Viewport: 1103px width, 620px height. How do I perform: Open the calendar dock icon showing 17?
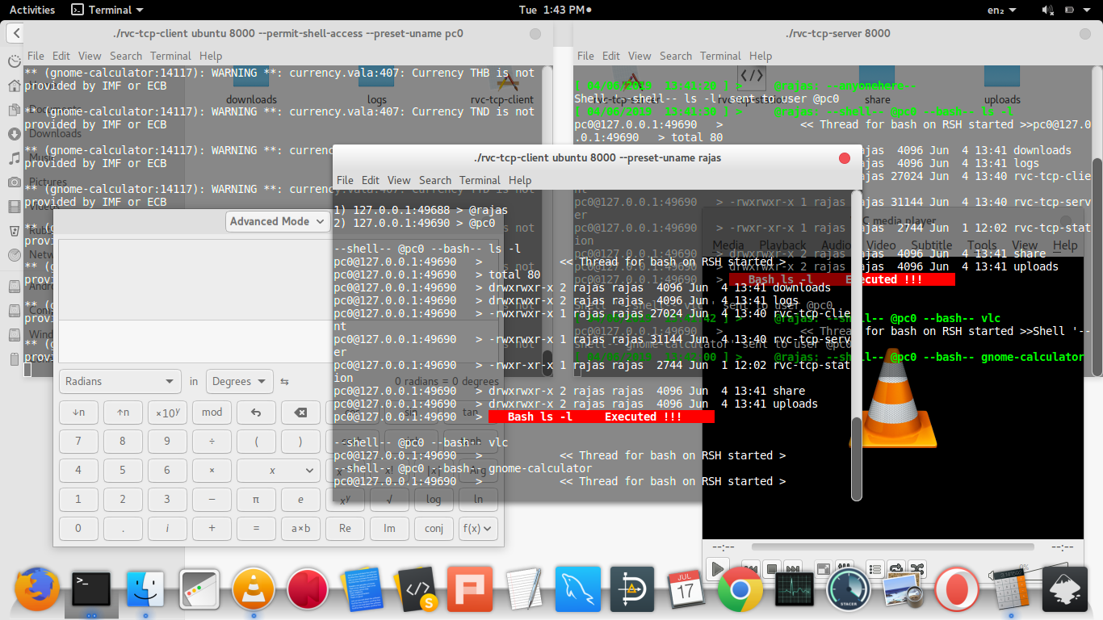click(686, 589)
